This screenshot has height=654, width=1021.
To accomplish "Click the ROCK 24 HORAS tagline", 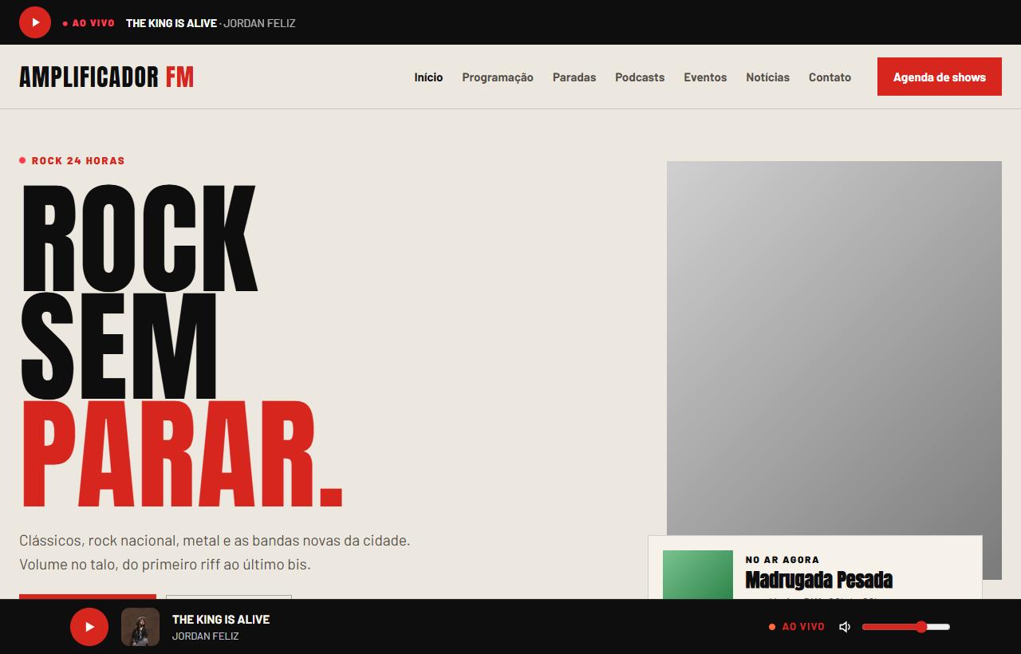I will [72, 160].
